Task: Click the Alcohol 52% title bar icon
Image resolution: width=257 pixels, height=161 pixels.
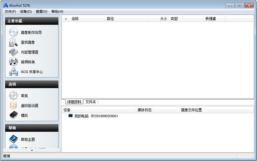Action: click(x=6, y=6)
